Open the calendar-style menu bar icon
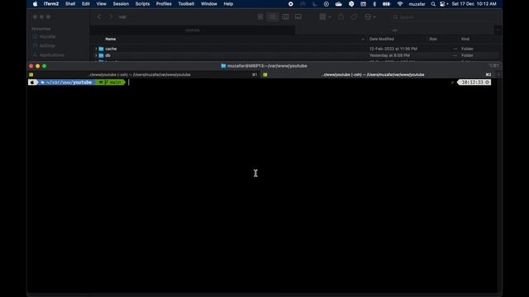This screenshot has height=297, width=529. coord(363,4)
